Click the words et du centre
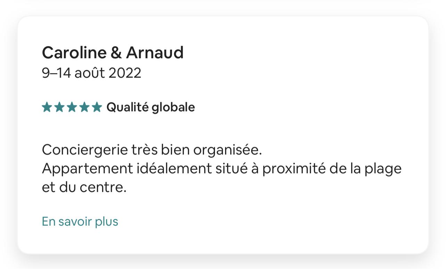This screenshot has width=446, height=269. click(x=84, y=187)
